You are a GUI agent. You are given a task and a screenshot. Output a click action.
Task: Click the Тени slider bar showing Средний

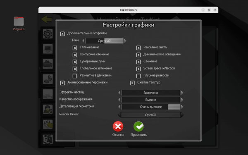click(x=105, y=41)
